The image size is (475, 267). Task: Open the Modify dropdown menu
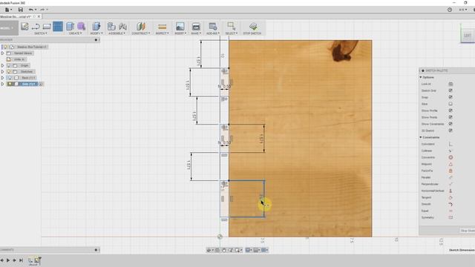point(96,33)
